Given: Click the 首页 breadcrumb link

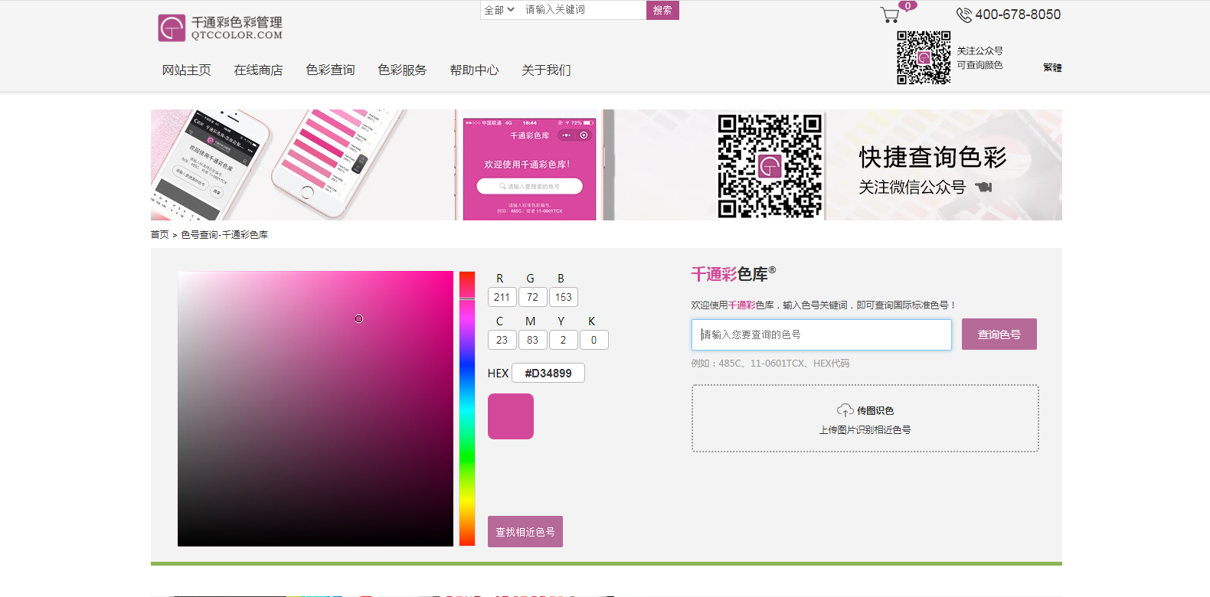Looking at the screenshot, I should [x=159, y=234].
